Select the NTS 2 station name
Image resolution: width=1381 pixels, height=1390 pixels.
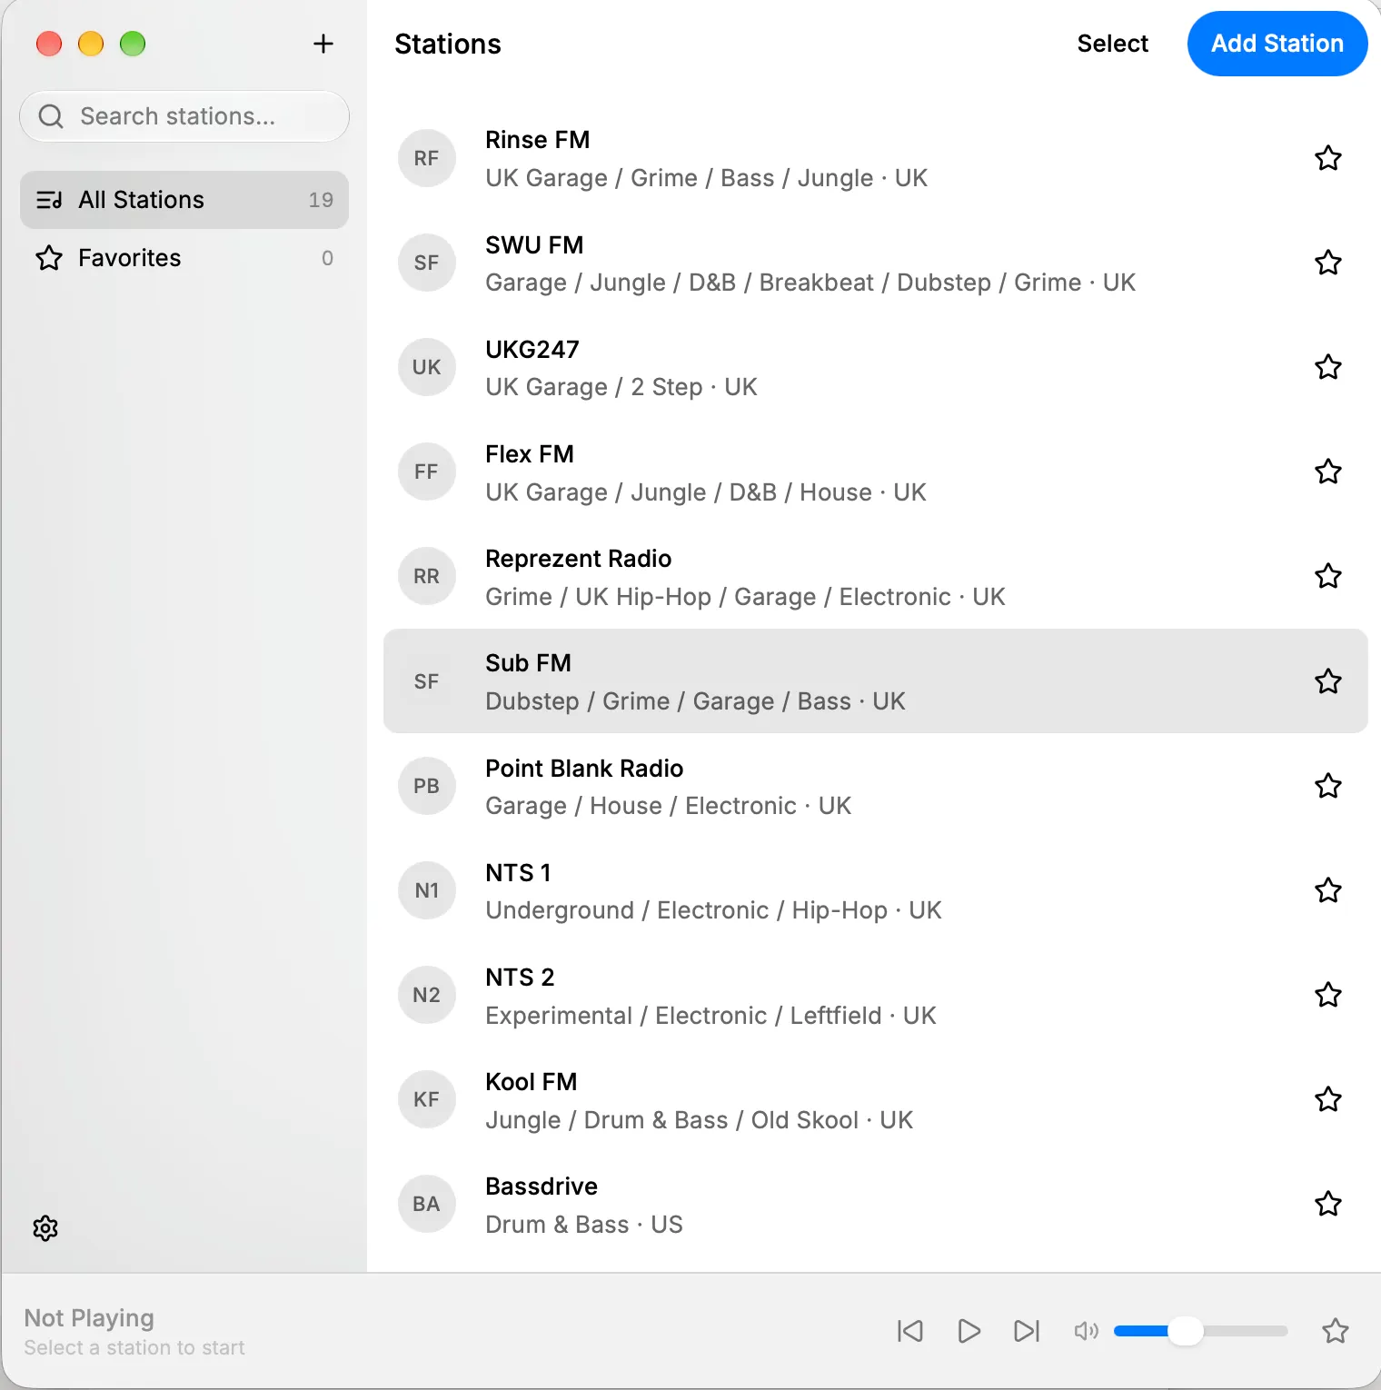pos(520,978)
